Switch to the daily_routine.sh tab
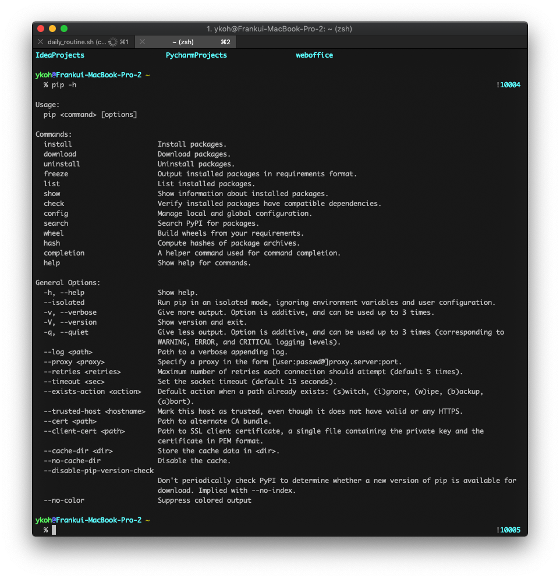The height and width of the screenshot is (579, 560). point(77,42)
